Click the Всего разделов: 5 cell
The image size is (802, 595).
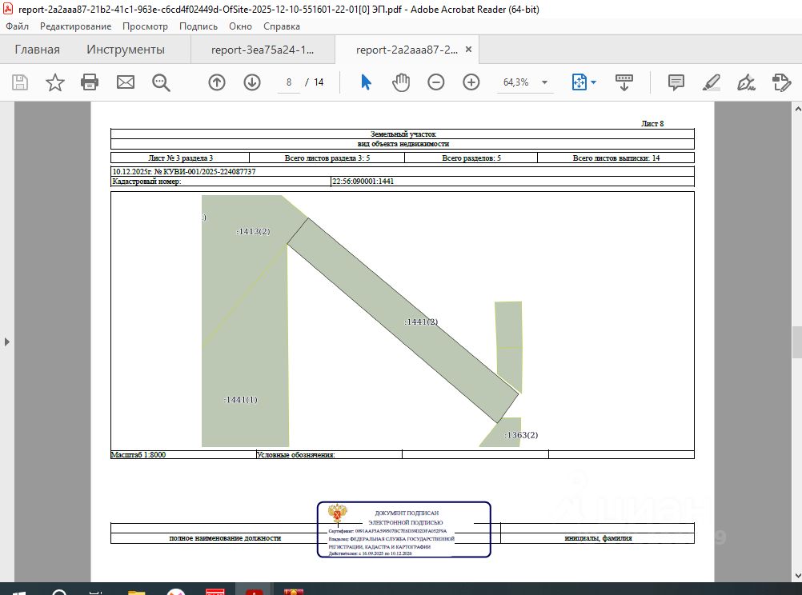point(471,158)
